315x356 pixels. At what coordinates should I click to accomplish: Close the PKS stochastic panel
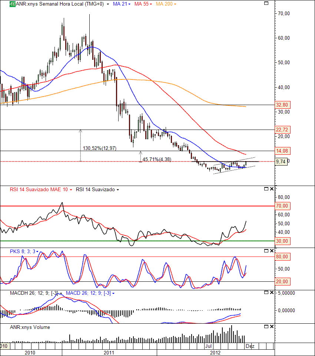coord(272,251)
